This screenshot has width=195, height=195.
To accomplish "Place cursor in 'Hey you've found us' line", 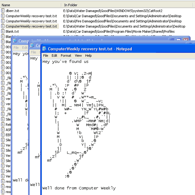I will point(66,61).
